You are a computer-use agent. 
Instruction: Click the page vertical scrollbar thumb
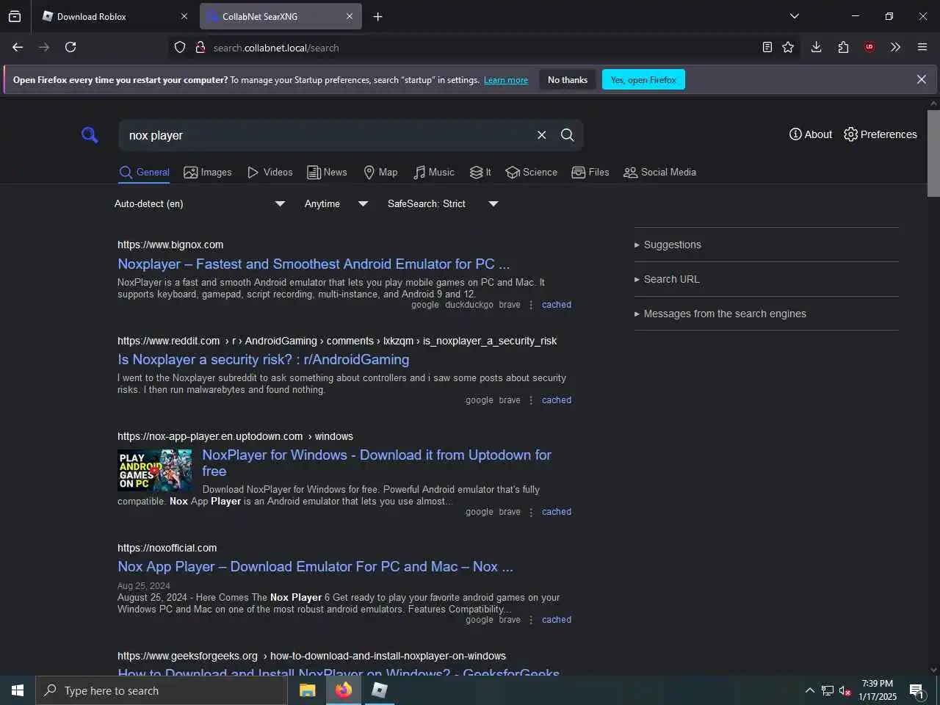tap(933, 153)
